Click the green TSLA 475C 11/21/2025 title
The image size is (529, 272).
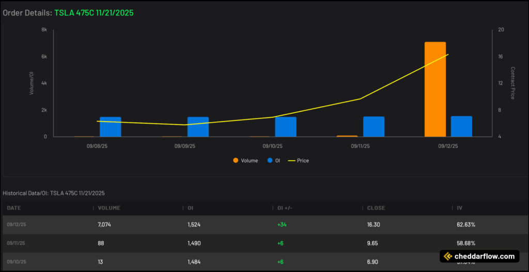tap(94, 13)
